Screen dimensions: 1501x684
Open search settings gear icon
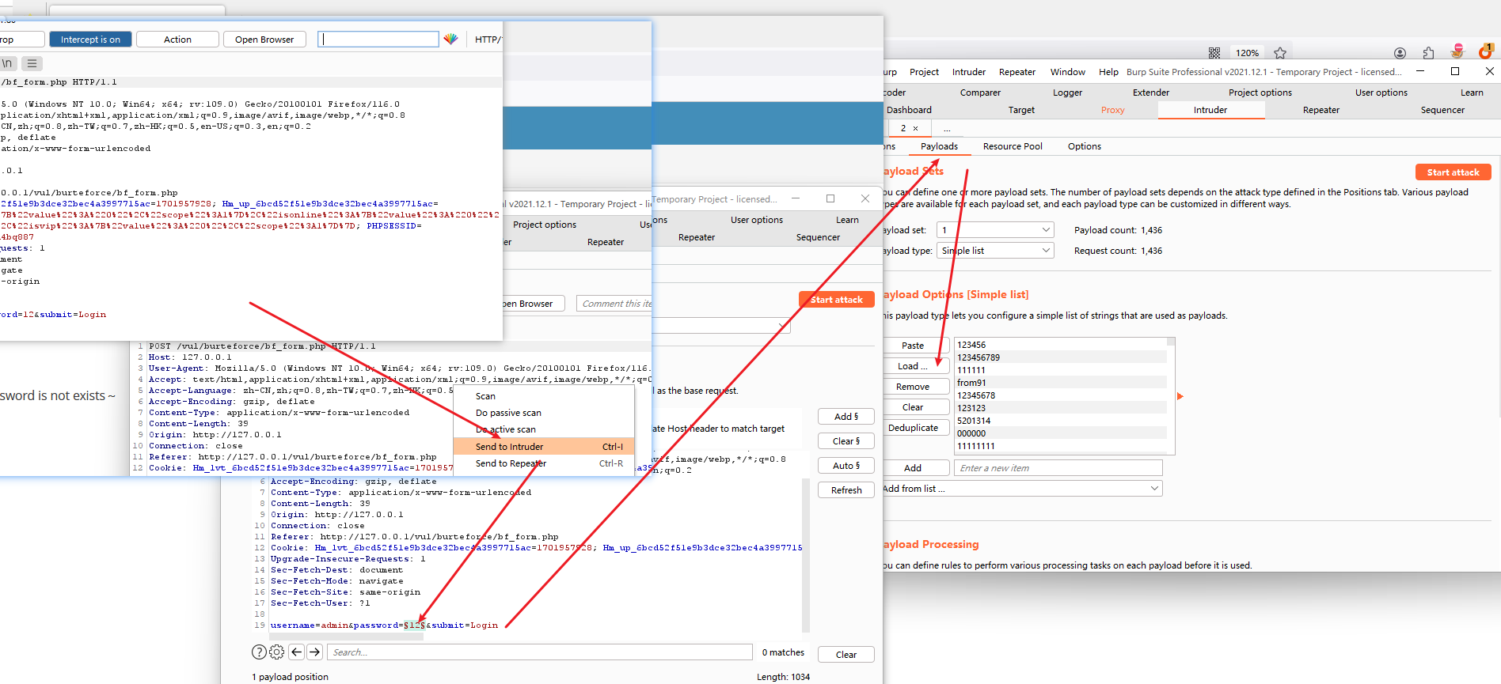[276, 652]
